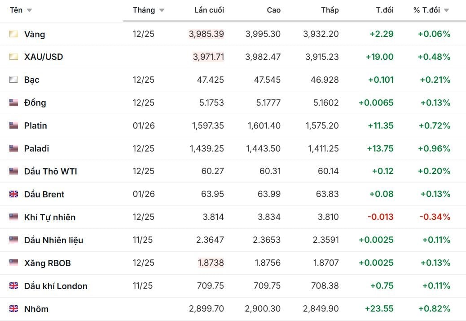Open the Xăng RBOB commodity link

pos(47,263)
